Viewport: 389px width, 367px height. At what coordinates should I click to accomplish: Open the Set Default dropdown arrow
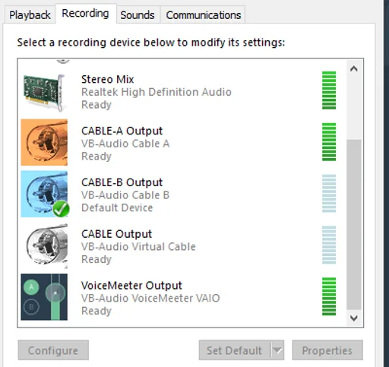[x=277, y=350]
